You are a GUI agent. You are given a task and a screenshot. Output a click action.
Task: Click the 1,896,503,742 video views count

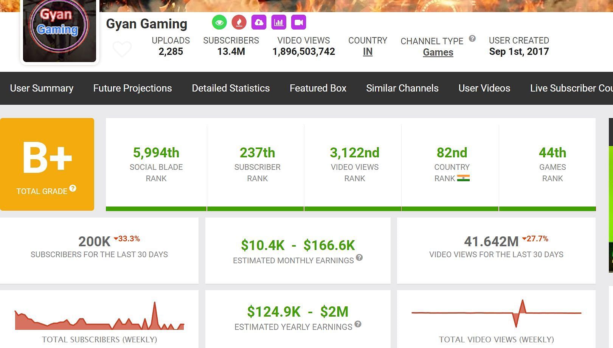(x=304, y=51)
